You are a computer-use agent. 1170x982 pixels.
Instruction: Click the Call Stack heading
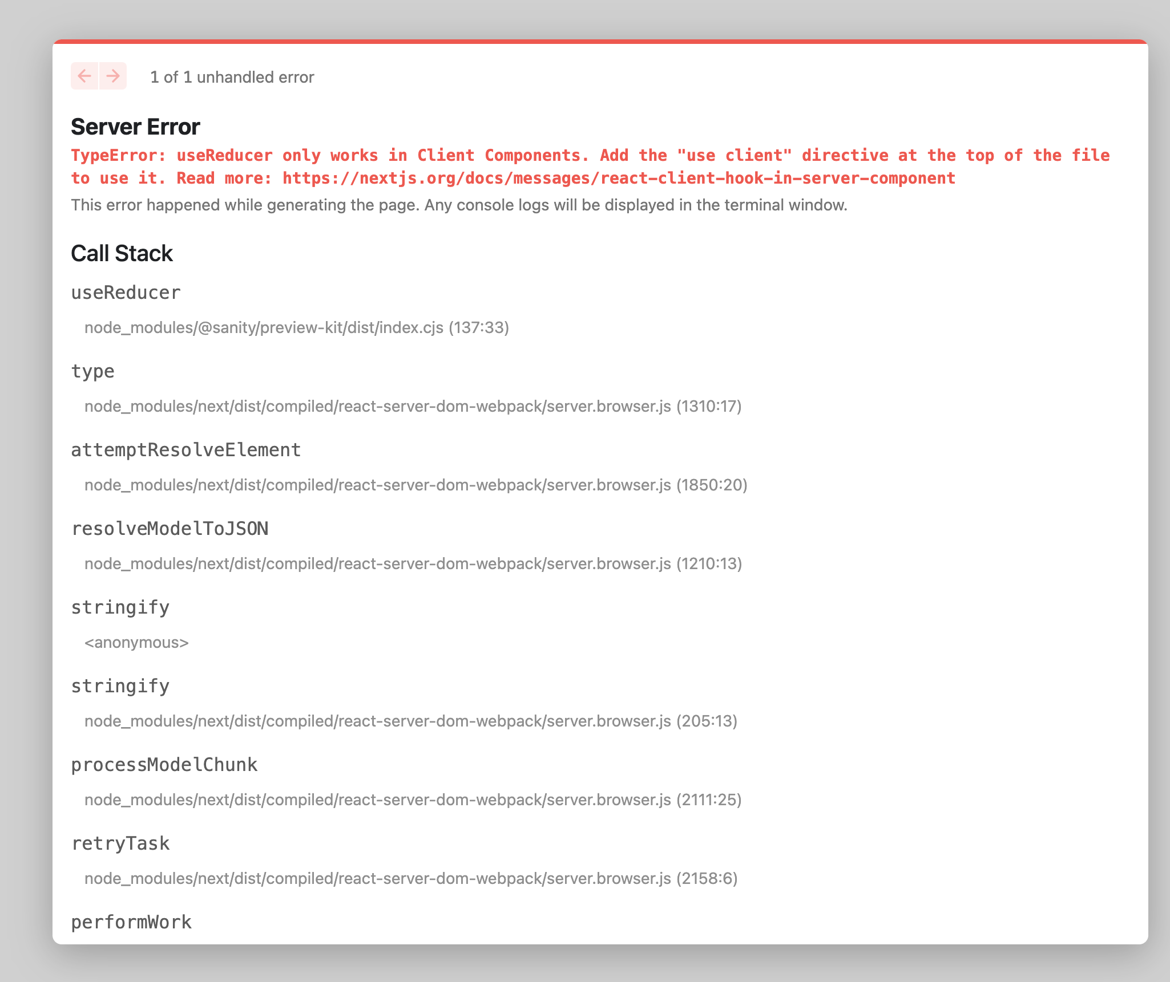pos(122,253)
